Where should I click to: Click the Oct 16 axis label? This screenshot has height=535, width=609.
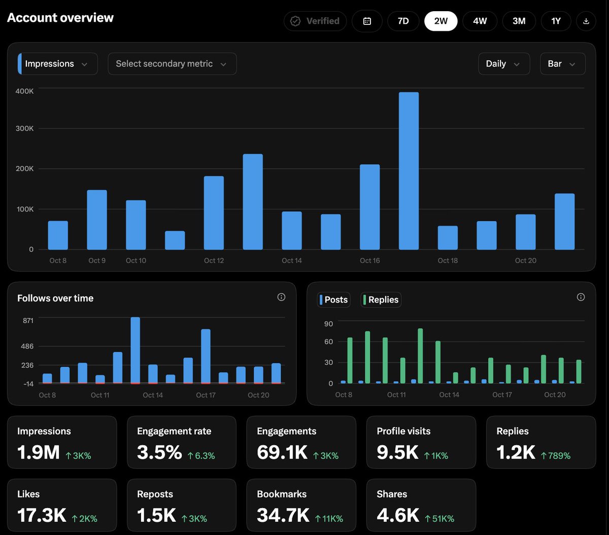pyautogui.click(x=369, y=260)
